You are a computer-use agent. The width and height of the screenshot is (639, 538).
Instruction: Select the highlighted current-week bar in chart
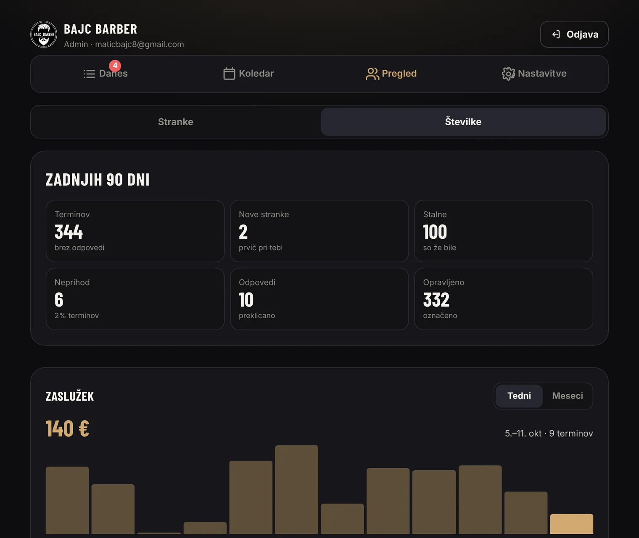(x=572, y=524)
